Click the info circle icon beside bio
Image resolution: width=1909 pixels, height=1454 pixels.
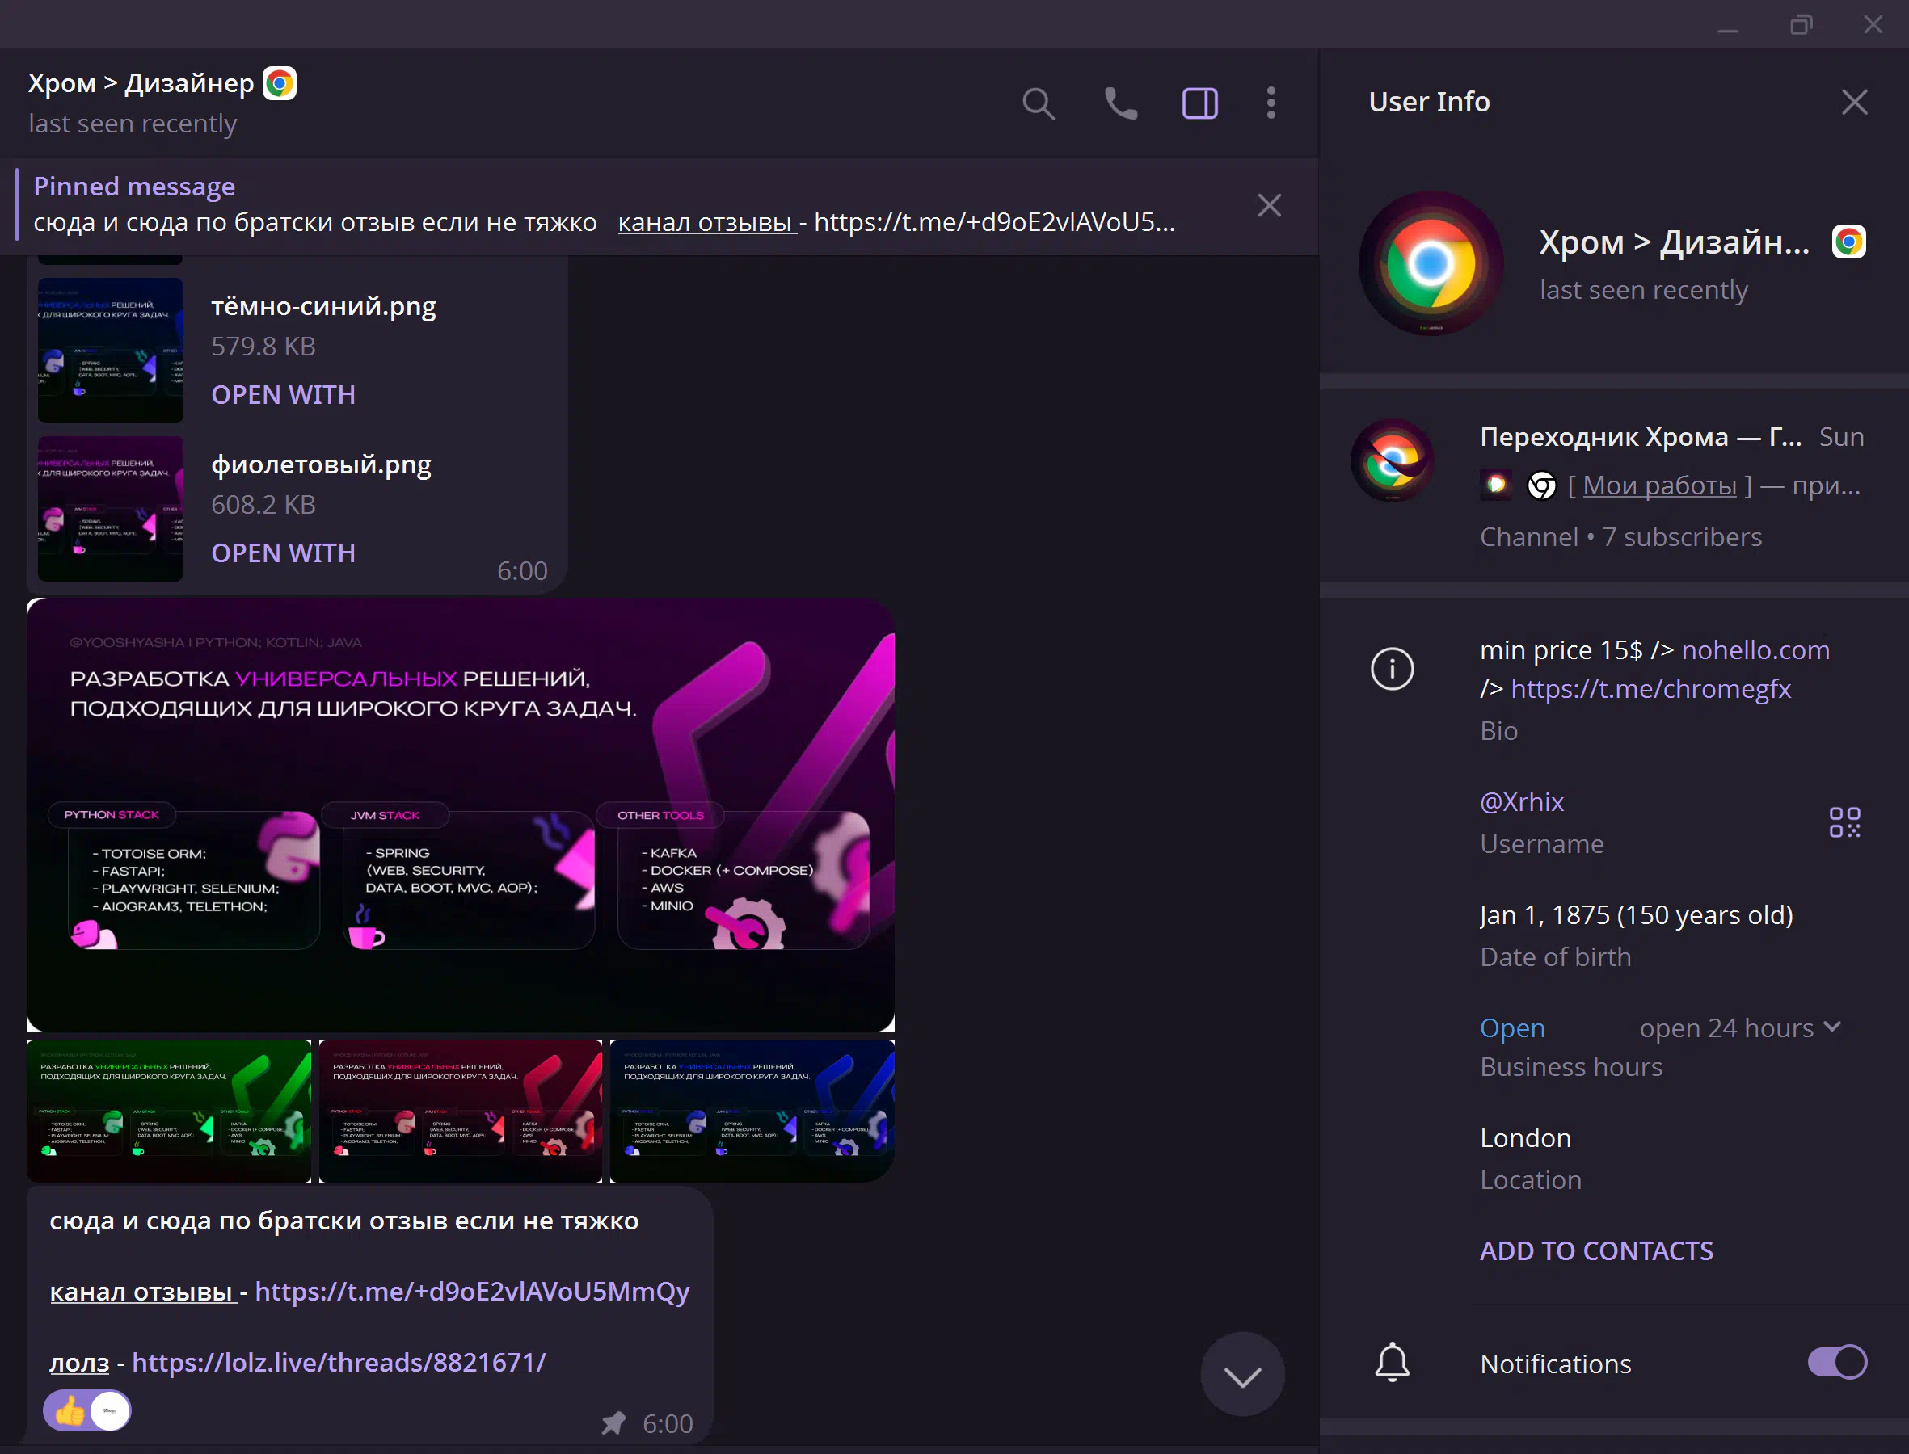(1392, 669)
